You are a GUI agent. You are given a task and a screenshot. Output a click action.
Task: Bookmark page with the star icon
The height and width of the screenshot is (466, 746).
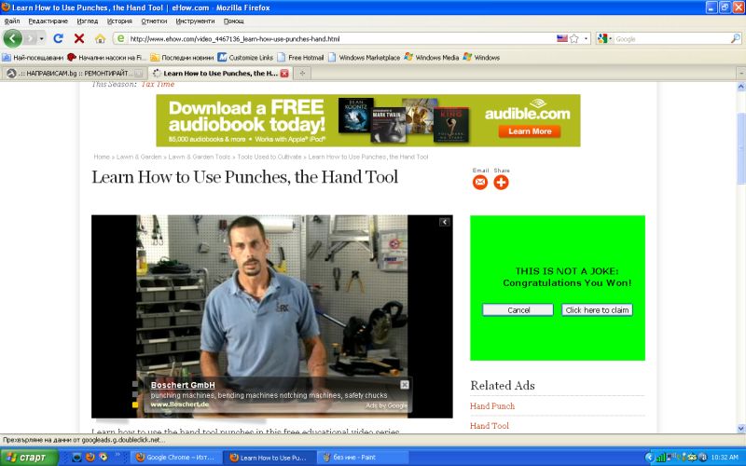573,39
